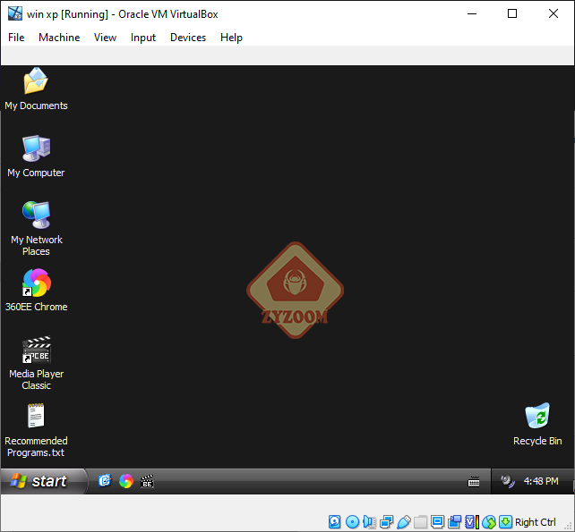Select the Media Player Classic desktop icon
575x532 pixels.
coord(36,350)
